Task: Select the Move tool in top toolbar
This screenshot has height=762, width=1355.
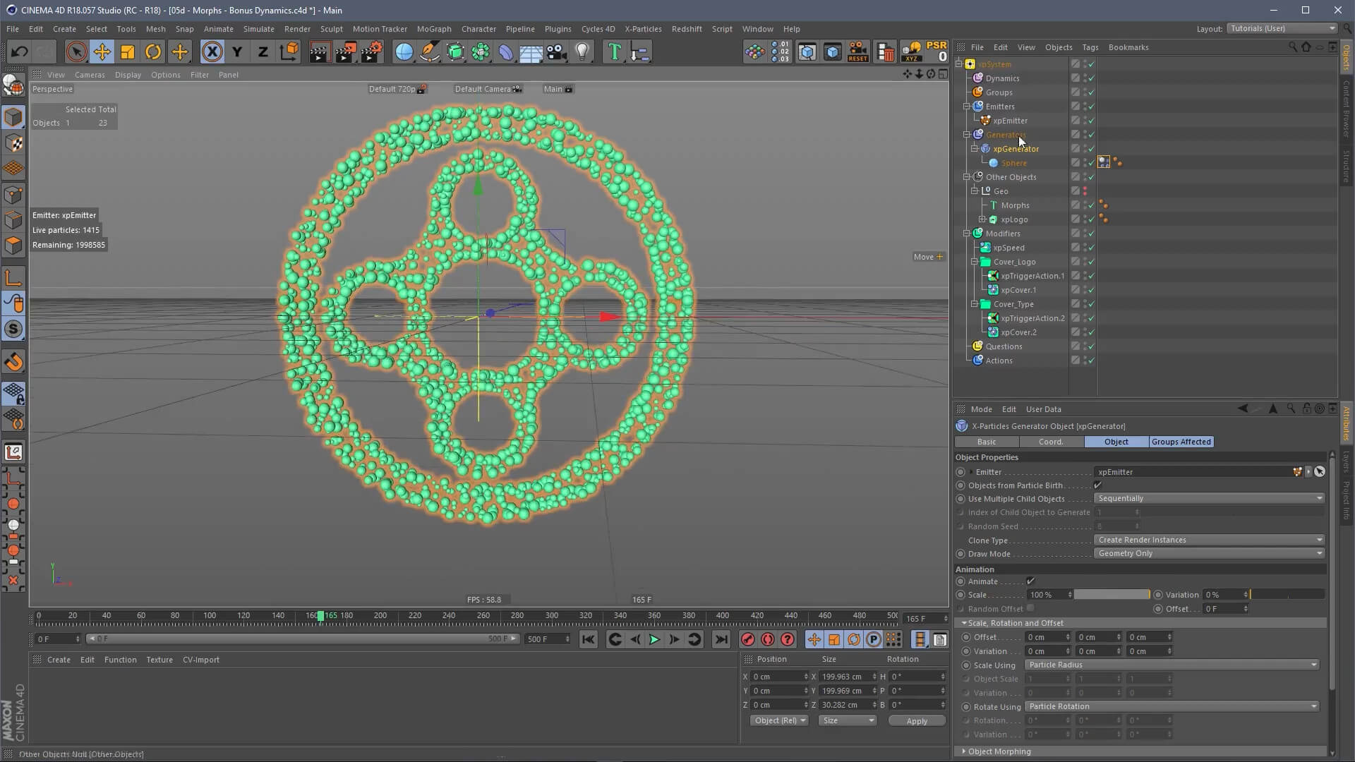Action: pos(102,52)
